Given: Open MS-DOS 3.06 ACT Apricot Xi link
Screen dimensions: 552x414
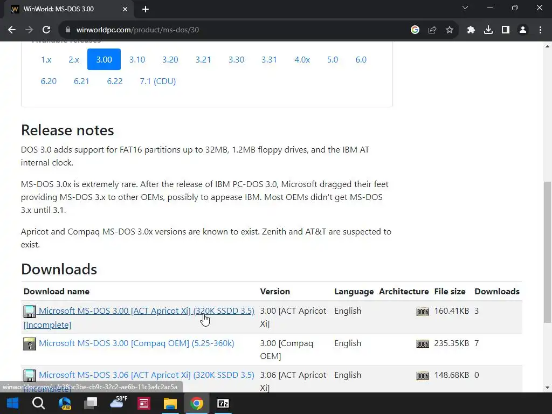Looking at the screenshot, I should click(x=146, y=375).
